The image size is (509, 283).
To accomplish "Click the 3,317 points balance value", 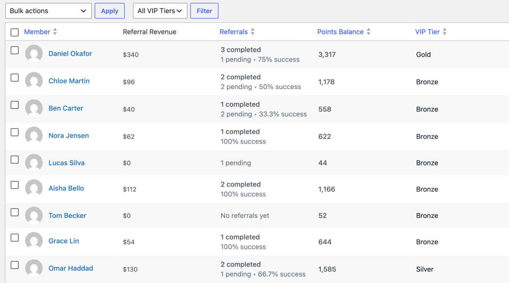I will [x=327, y=55].
